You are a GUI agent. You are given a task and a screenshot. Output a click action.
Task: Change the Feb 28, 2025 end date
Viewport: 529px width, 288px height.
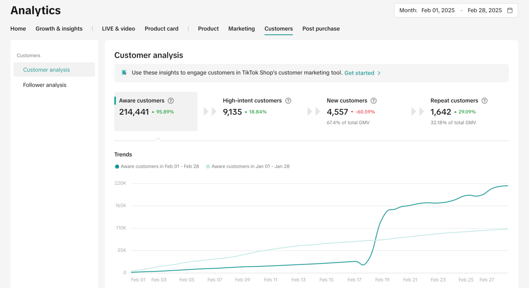click(484, 10)
